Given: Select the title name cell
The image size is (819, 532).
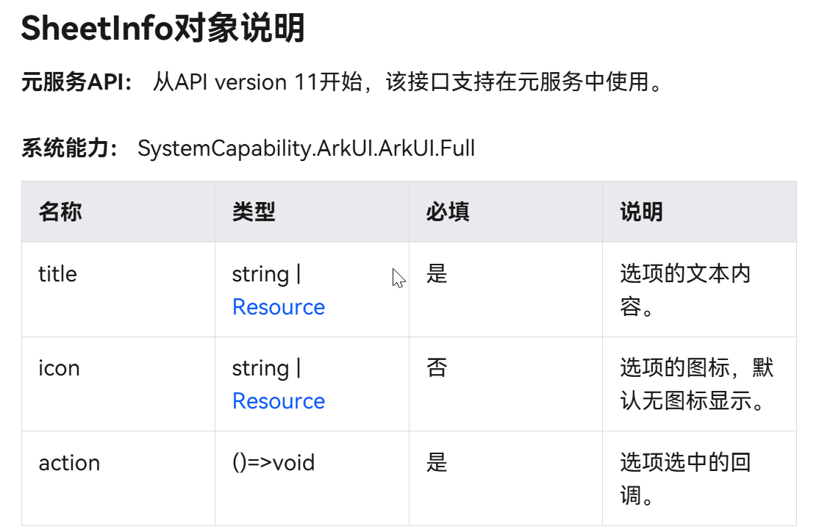Looking at the screenshot, I should [x=57, y=274].
